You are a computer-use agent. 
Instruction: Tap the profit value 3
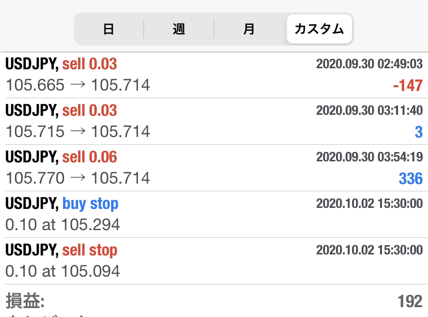[419, 132]
